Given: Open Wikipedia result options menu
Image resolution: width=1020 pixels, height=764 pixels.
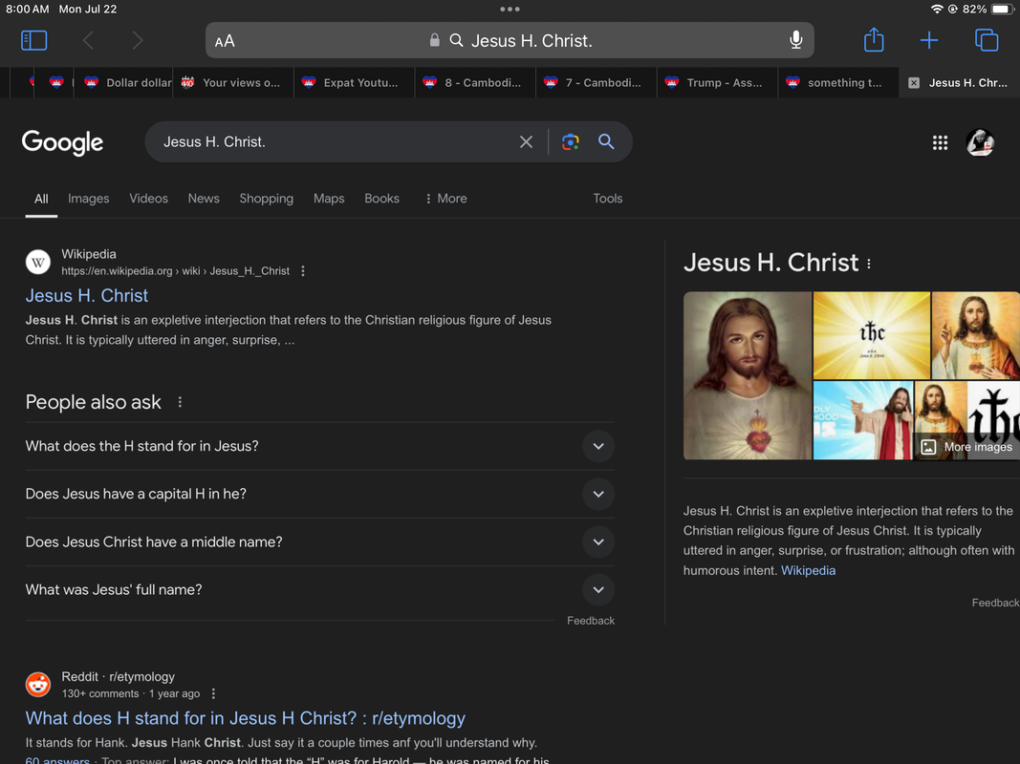Looking at the screenshot, I should [x=302, y=271].
